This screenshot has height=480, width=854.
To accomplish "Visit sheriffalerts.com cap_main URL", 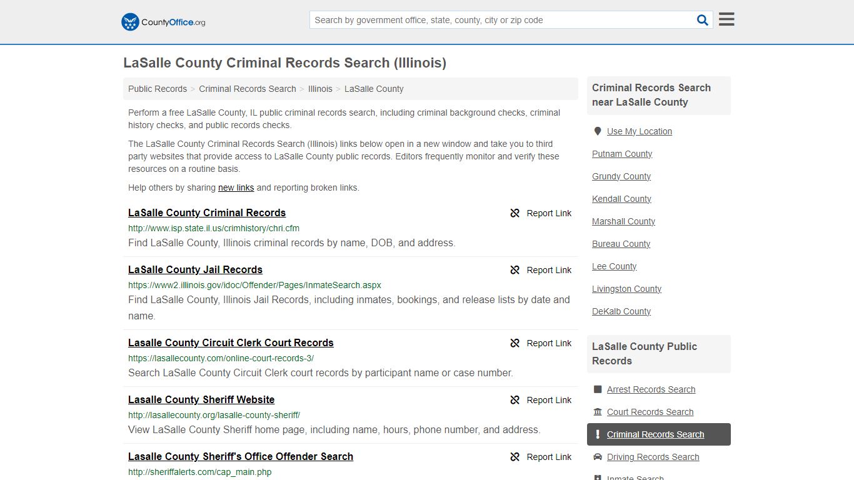I will pyautogui.click(x=200, y=472).
